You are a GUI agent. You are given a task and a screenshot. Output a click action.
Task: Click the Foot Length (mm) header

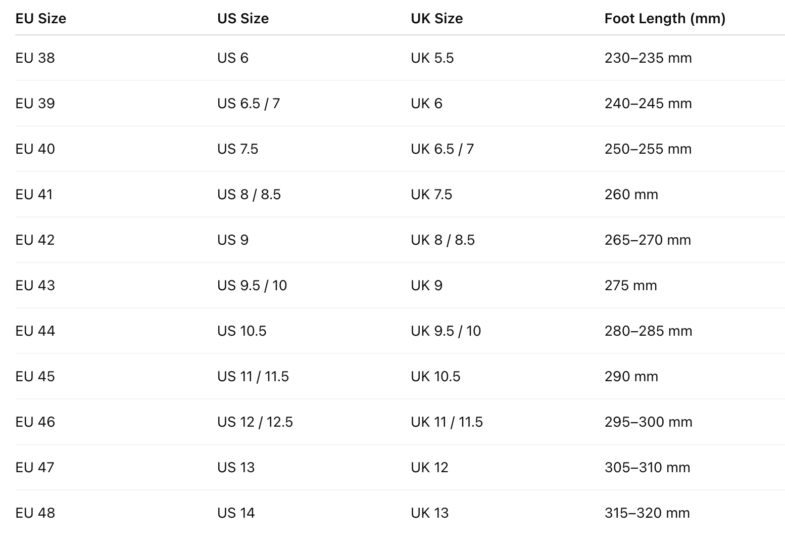coord(665,19)
